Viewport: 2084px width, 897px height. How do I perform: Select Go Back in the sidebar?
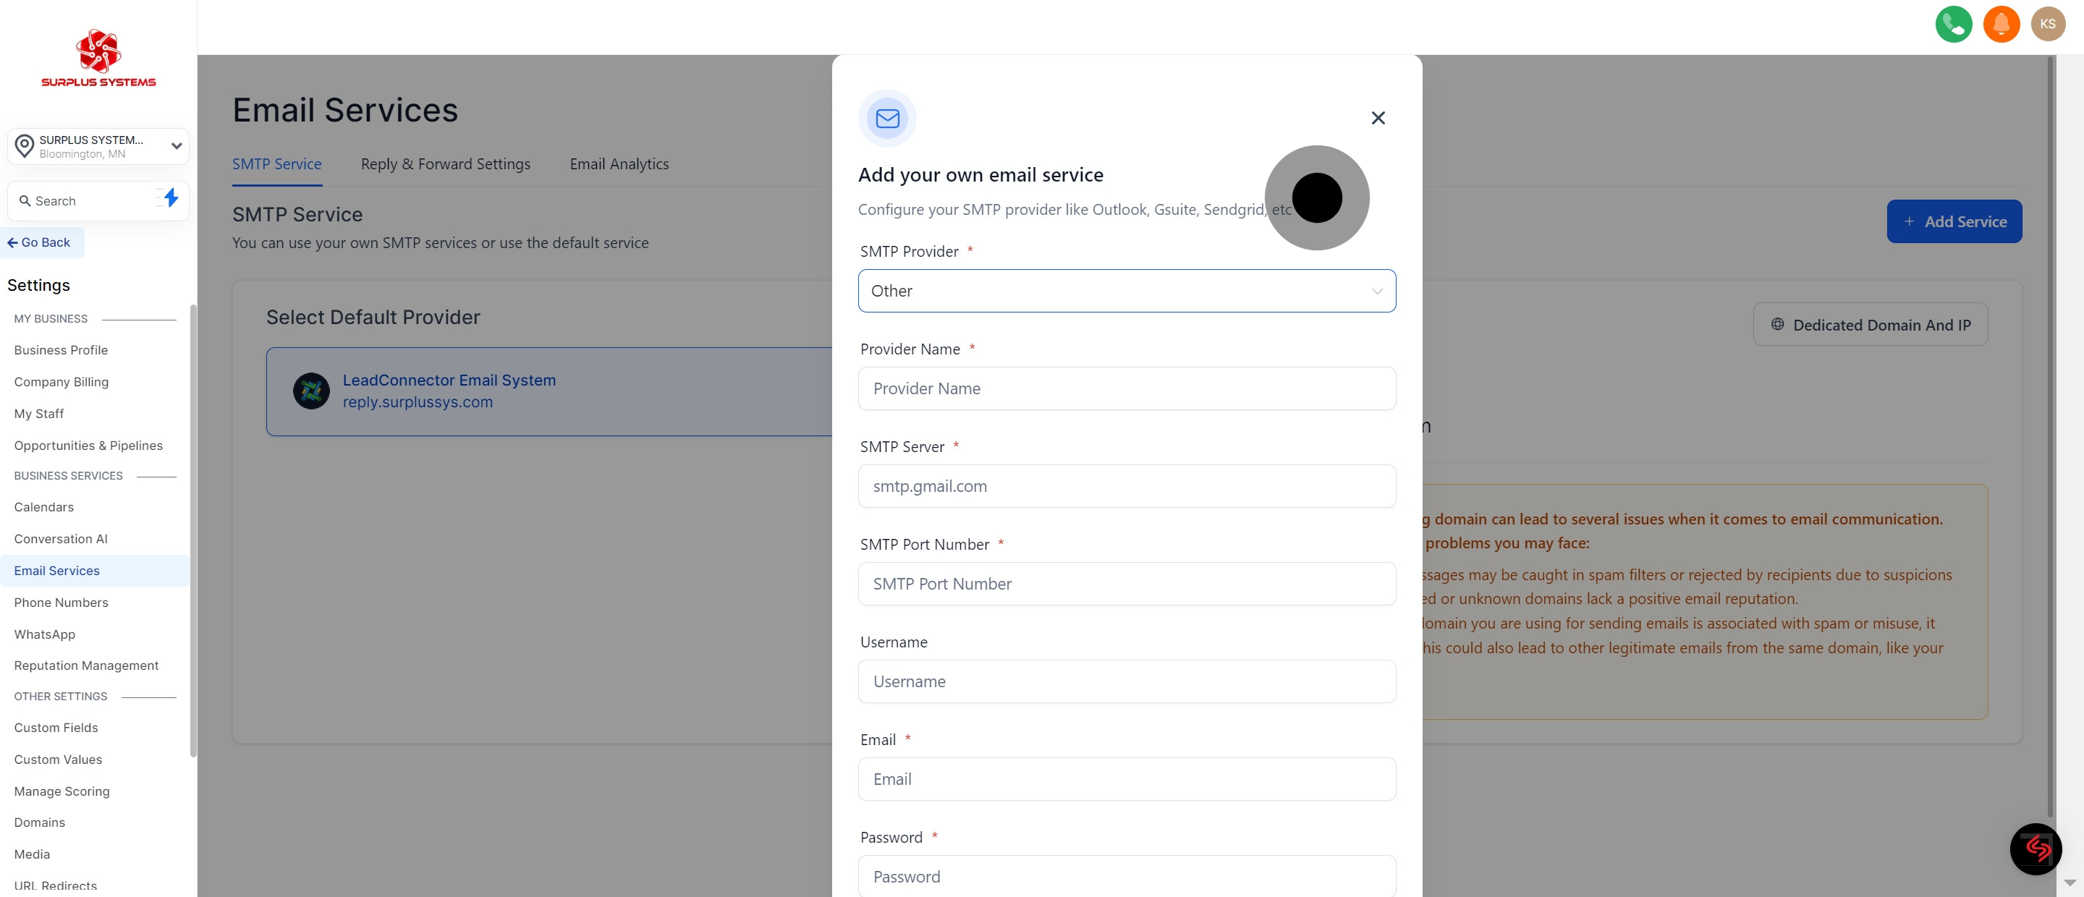point(41,242)
